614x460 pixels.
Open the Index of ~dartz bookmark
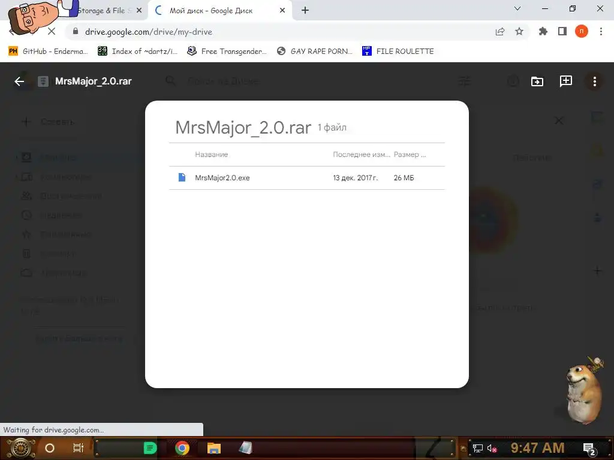point(137,52)
